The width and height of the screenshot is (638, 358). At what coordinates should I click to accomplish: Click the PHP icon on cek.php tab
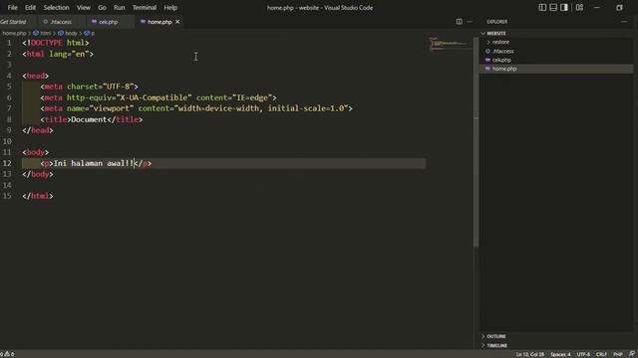click(94, 22)
